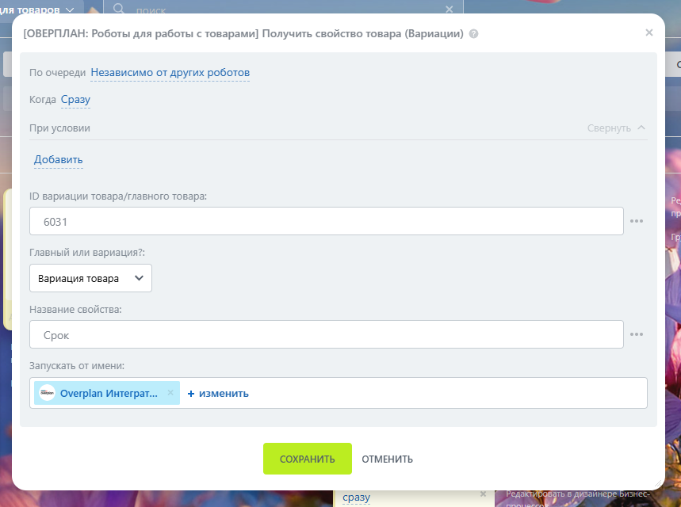Remove the Overplan Интеграт... user chip
The height and width of the screenshot is (507, 681).
coord(170,393)
